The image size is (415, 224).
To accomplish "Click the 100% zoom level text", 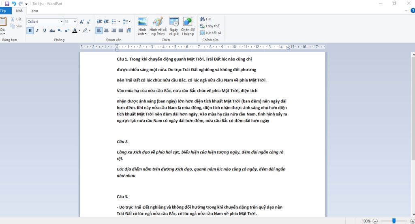I will tap(366, 221).
